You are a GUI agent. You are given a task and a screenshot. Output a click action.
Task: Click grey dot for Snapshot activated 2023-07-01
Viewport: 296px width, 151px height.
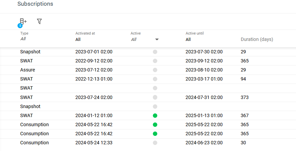point(155,52)
